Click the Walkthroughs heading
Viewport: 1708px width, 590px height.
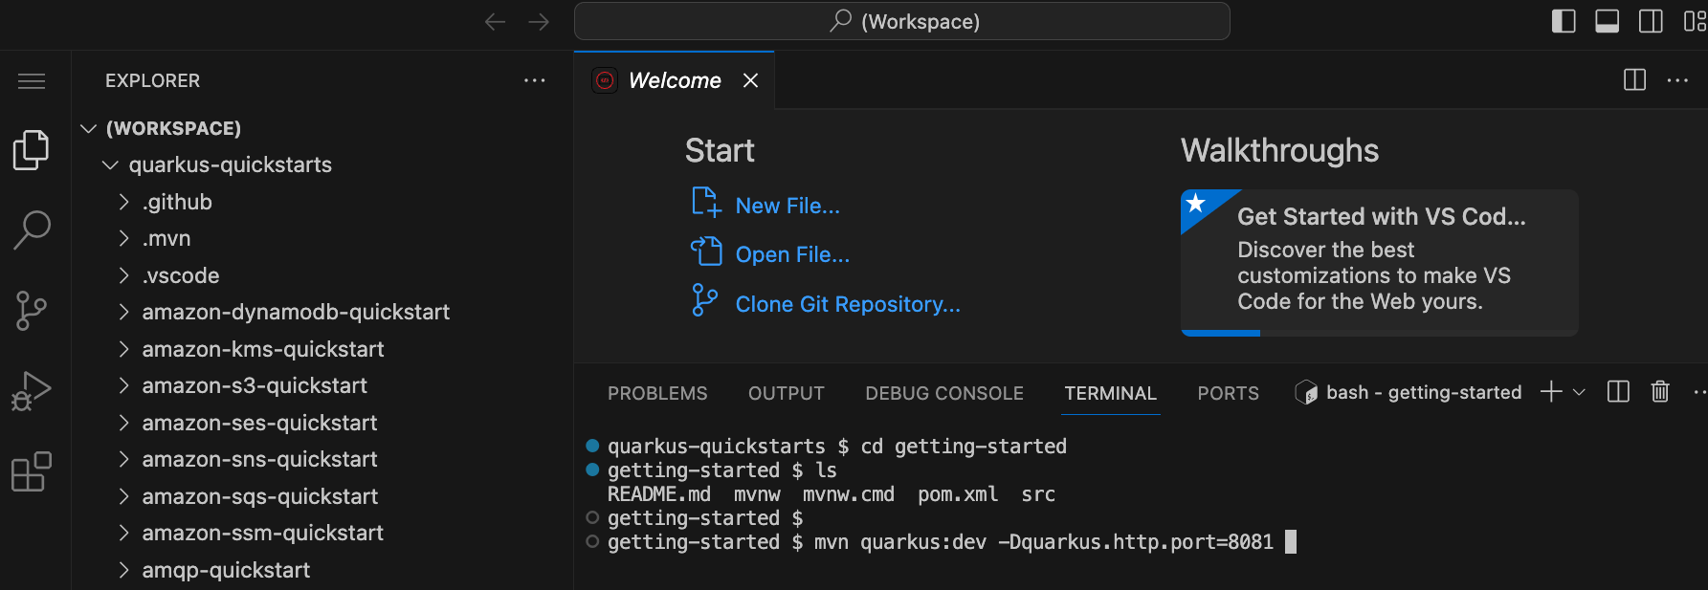click(1279, 150)
